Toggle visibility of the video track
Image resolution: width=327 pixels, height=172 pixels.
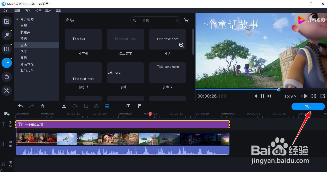click(10, 142)
